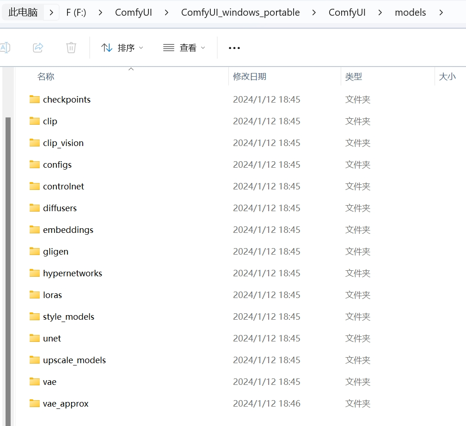
Task: Click checkpoints folder icon
Action: pyautogui.click(x=35, y=99)
